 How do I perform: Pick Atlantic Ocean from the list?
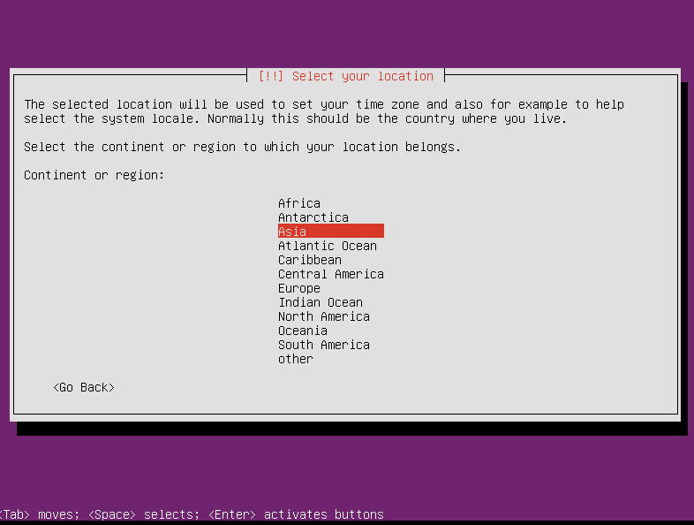328,246
